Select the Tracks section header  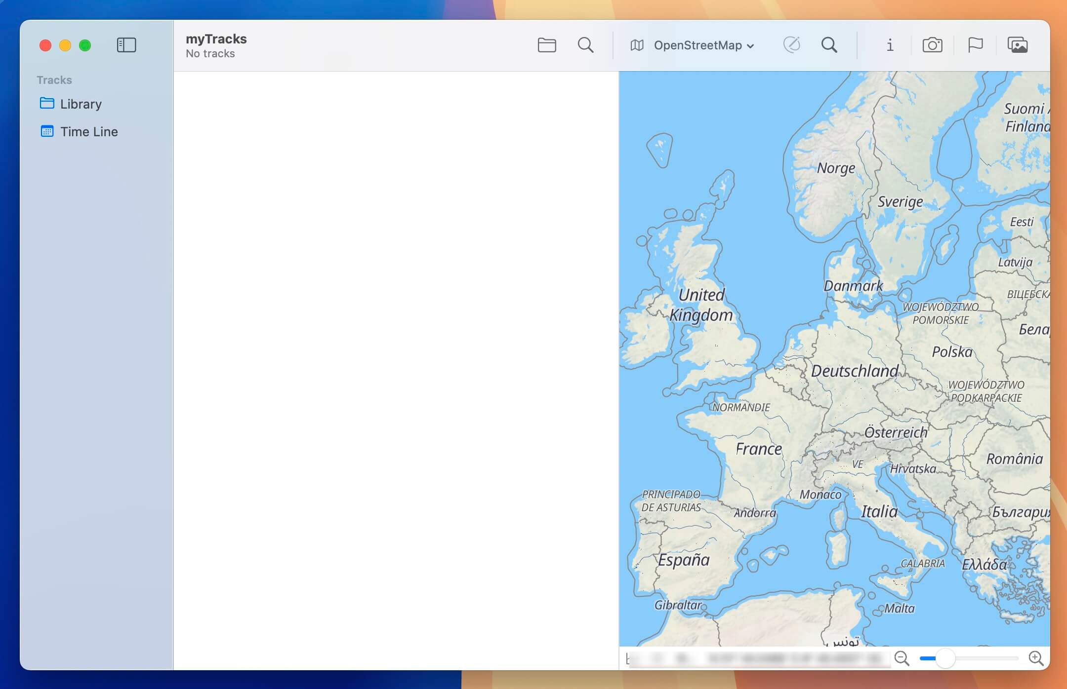53,79
